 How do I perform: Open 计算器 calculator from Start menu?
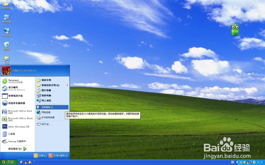[17, 134]
